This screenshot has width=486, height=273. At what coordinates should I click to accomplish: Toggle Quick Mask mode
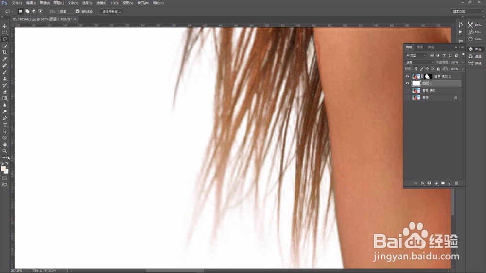tap(5, 178)
